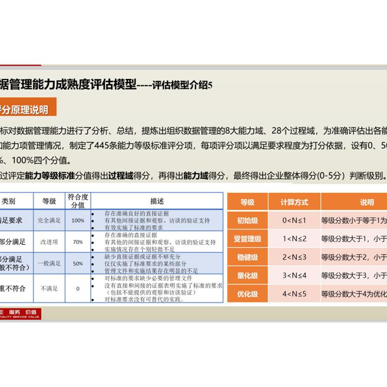Image resolution: width=387 pixels, height=387 pixels.
Task: Click the line 对标准要求没有可替代的实践
Action: pyautogui.click(x=144, y=299)
